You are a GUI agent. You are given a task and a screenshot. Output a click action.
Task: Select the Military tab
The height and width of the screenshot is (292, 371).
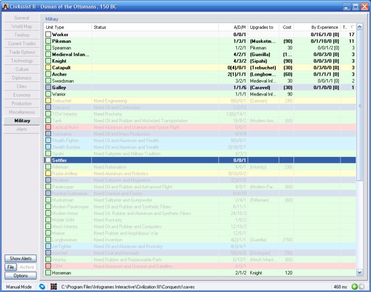coord(21,121)
